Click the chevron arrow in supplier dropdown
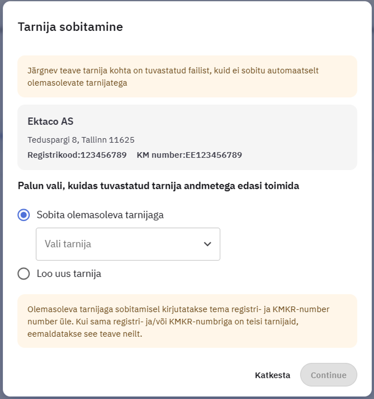 [x=208, y=244]
